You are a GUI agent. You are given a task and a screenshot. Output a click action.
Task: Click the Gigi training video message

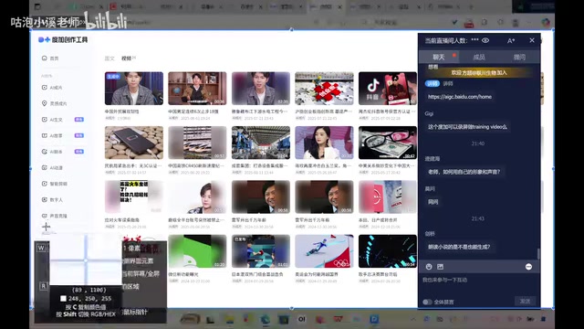point(467,127)
